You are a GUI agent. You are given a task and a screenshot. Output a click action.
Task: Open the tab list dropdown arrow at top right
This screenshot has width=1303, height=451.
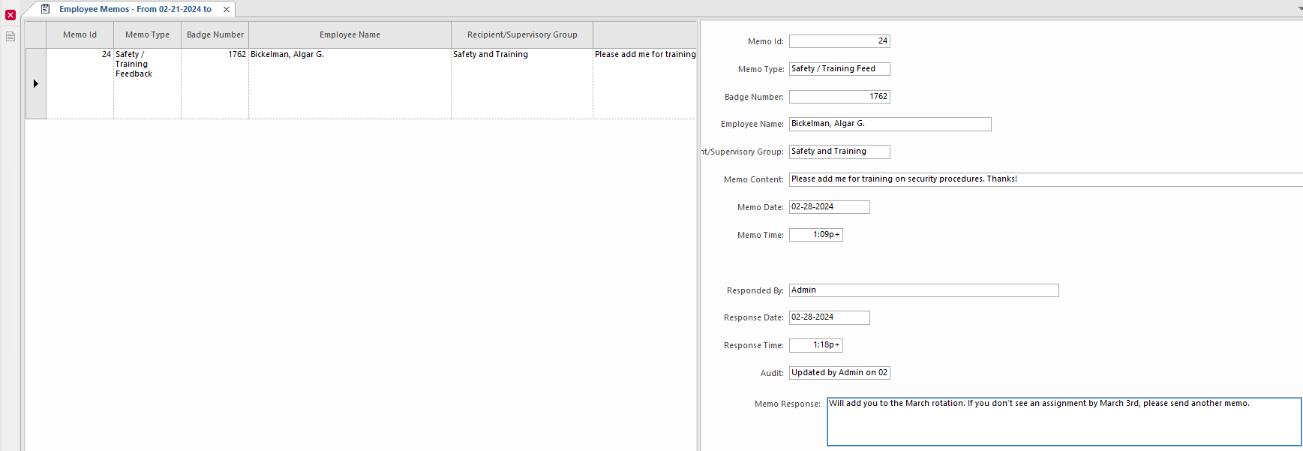pyautogui.click(x=1299, y=9)
